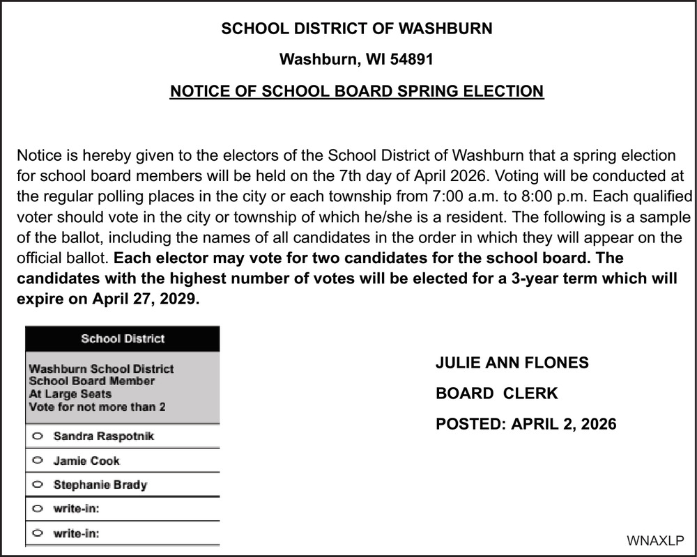Click the Stephanie Brady candidate name

tap(100, 485)
